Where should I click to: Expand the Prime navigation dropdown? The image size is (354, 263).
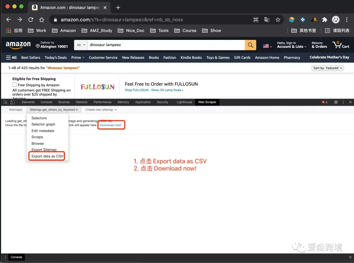click(x=78, y=58)
